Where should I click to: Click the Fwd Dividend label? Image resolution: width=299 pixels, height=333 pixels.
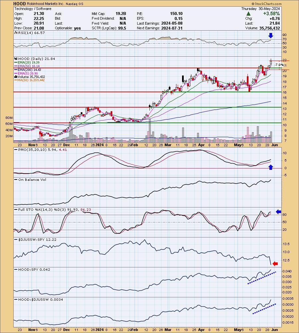(103, 18)
